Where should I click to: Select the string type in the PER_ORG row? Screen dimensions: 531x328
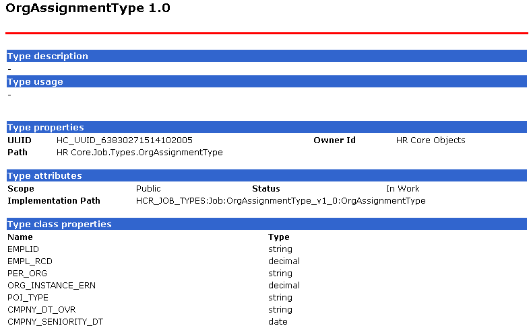pyautogui.click(x=280, y=274)
